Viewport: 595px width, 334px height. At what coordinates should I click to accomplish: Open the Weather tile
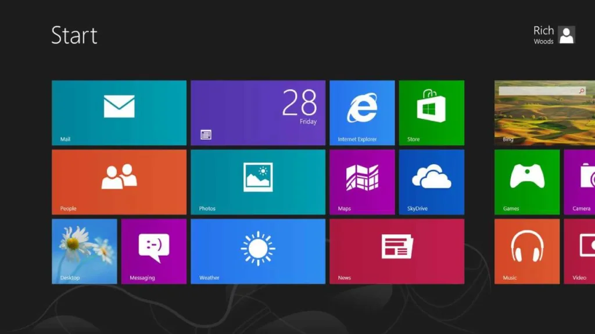(258, 251)
